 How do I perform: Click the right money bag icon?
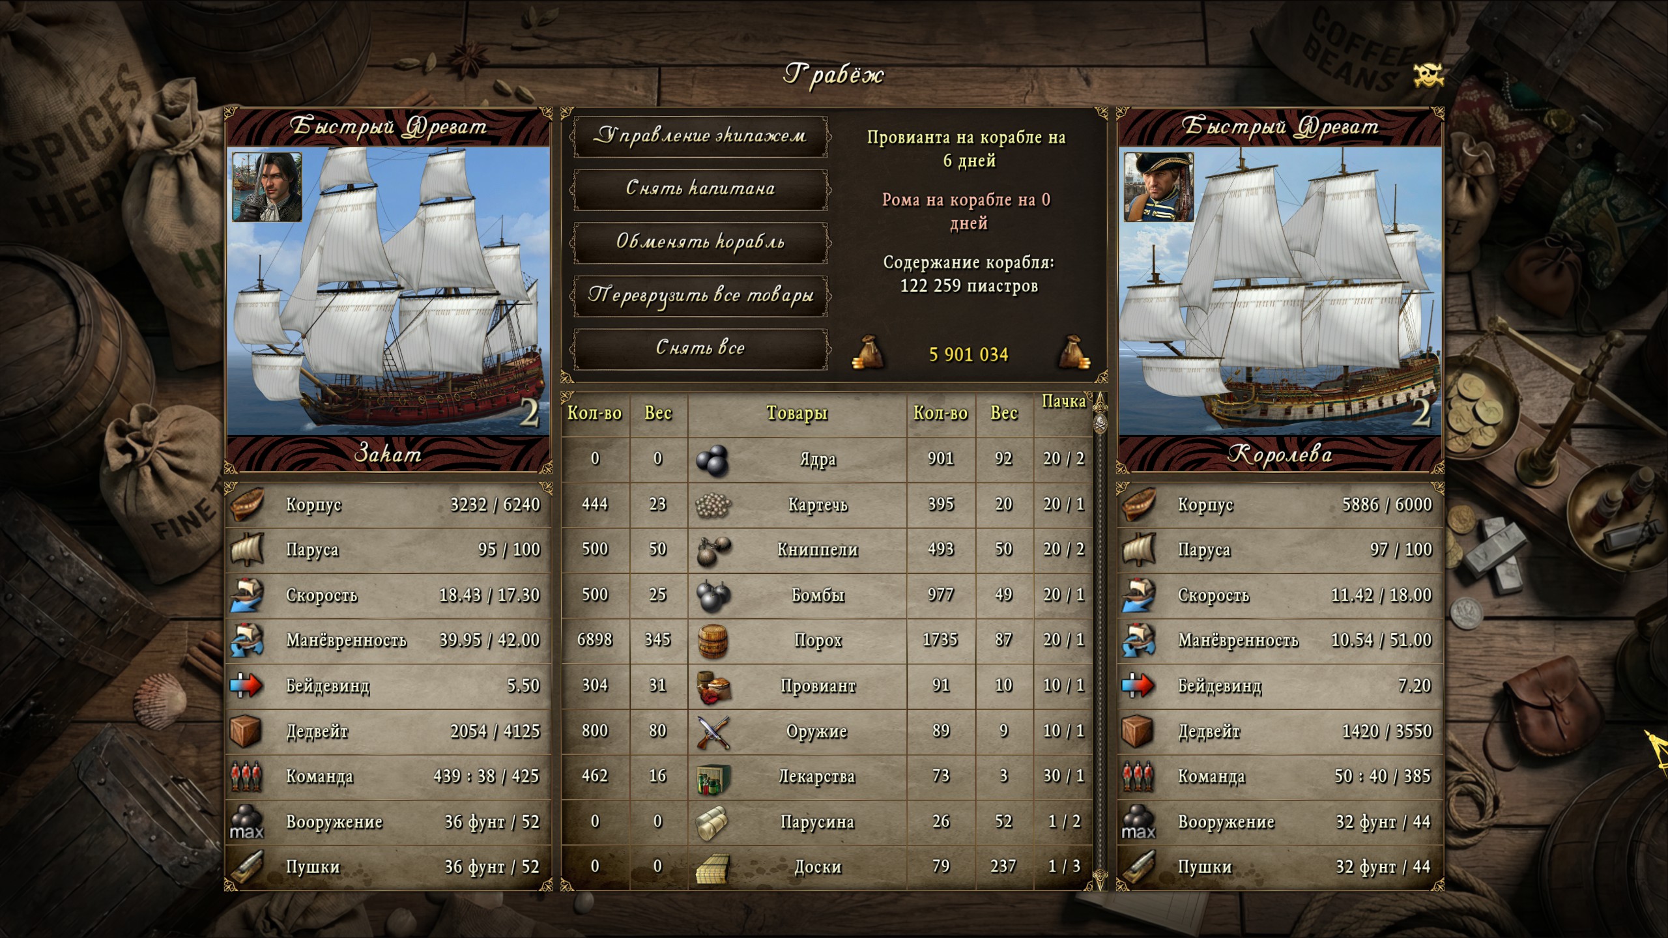(x=1073, y=352)
